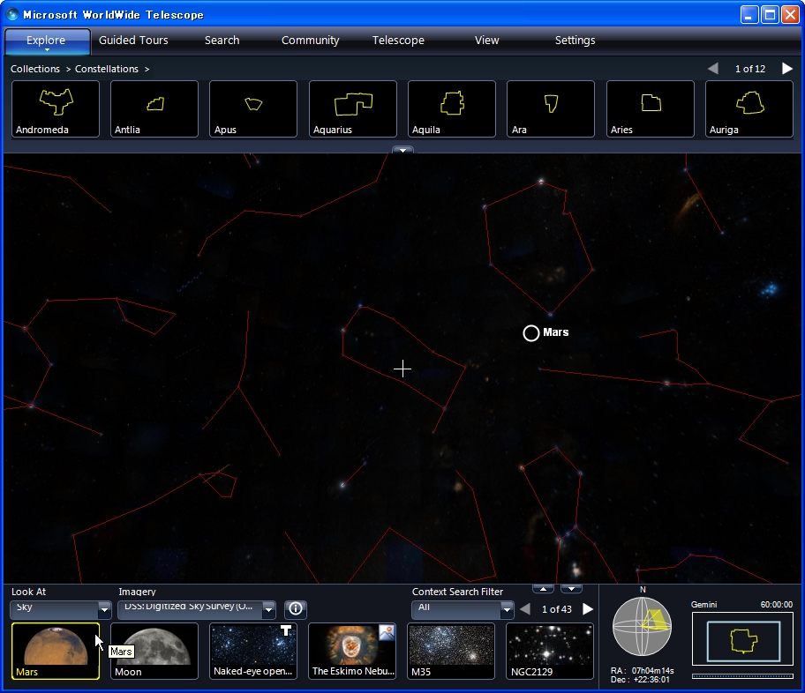Go to the Community tab
Image resolution: width=805 pixels, height=693 pixels.
310,41
